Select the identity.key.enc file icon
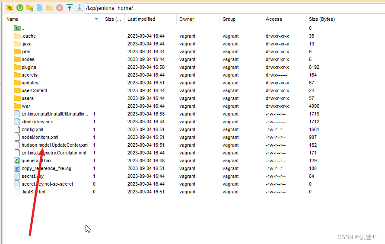This screenshot has height=244, width=385. click(x=17, y=122)
